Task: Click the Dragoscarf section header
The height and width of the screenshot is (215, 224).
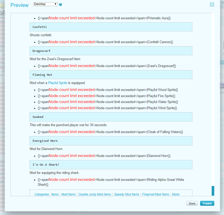Action: point(111,51)
